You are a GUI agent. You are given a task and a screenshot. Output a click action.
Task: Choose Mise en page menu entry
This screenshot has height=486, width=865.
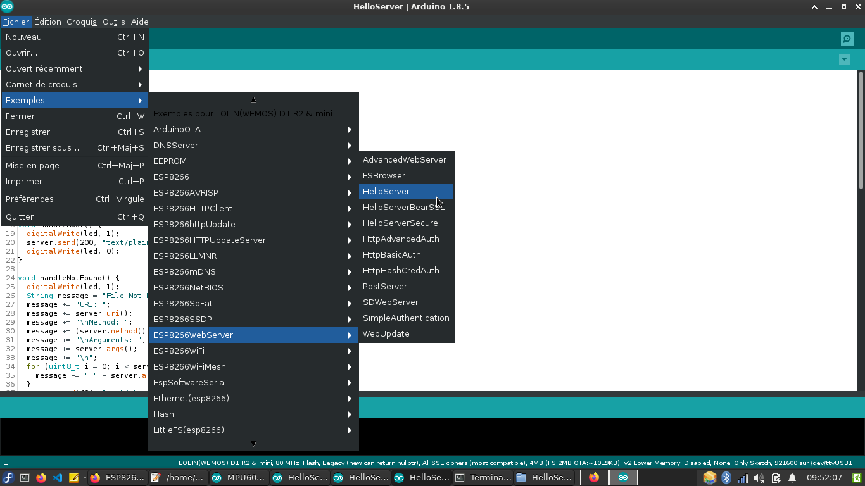(75, 166)
